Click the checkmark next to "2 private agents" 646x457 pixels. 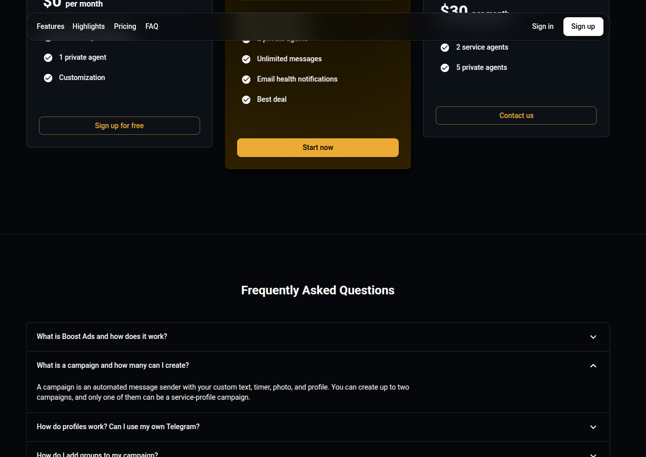(x=246, y=39)
